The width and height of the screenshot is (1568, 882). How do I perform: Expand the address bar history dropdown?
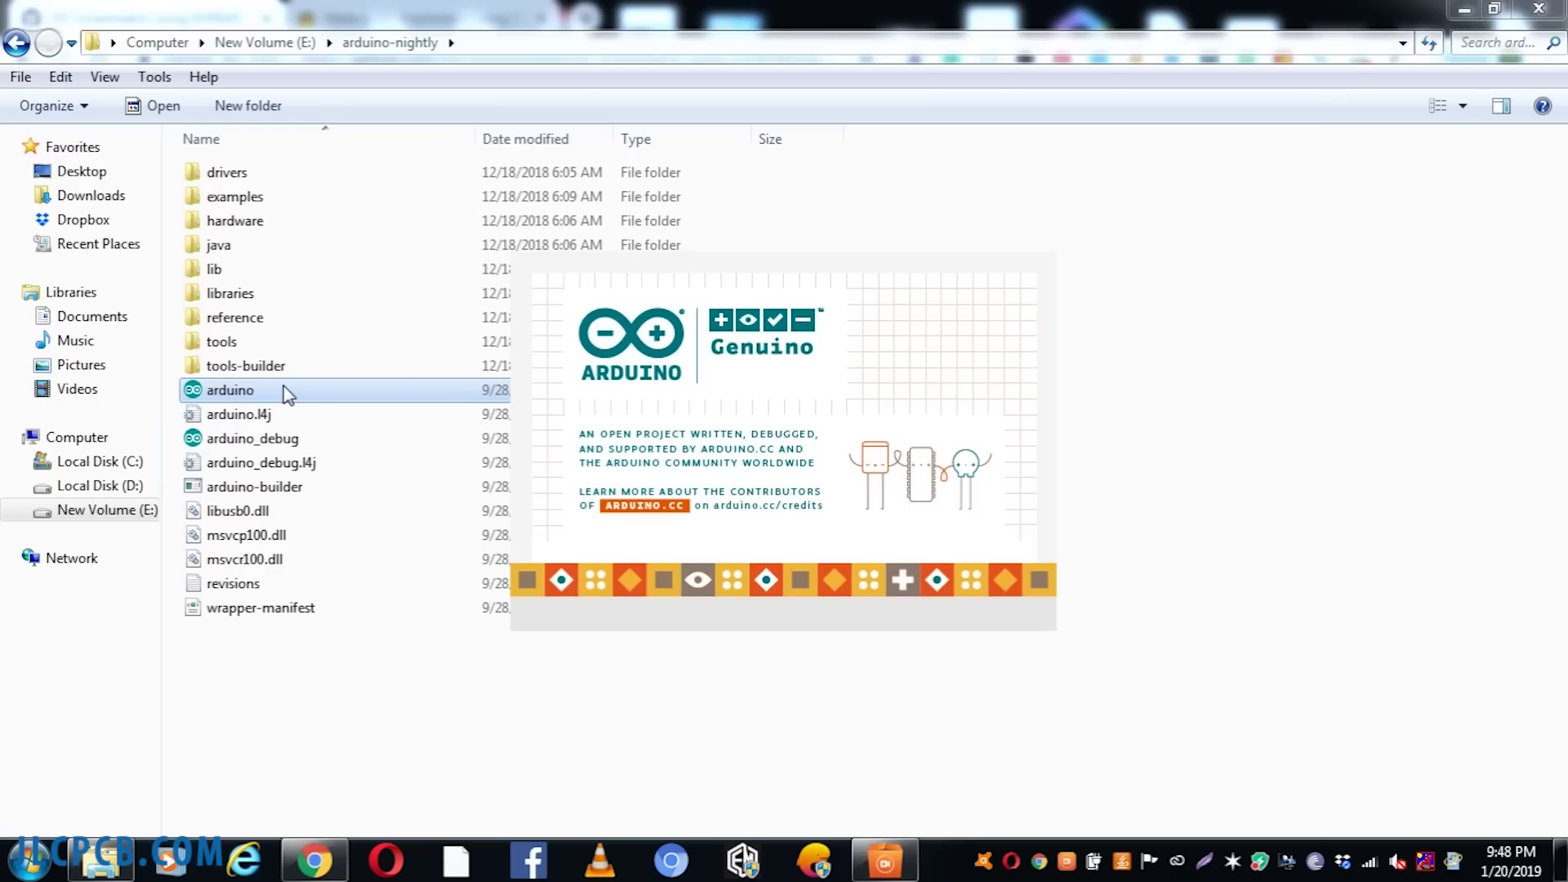pos(1402,42)
